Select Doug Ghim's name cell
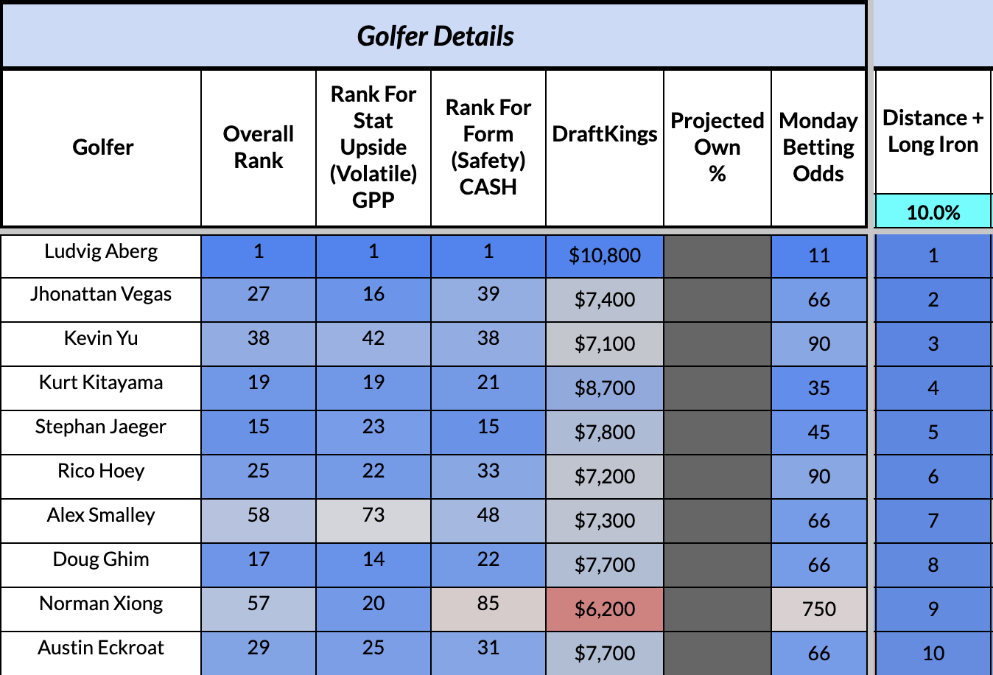The image size is (993, 675). (x=101, y=560)
